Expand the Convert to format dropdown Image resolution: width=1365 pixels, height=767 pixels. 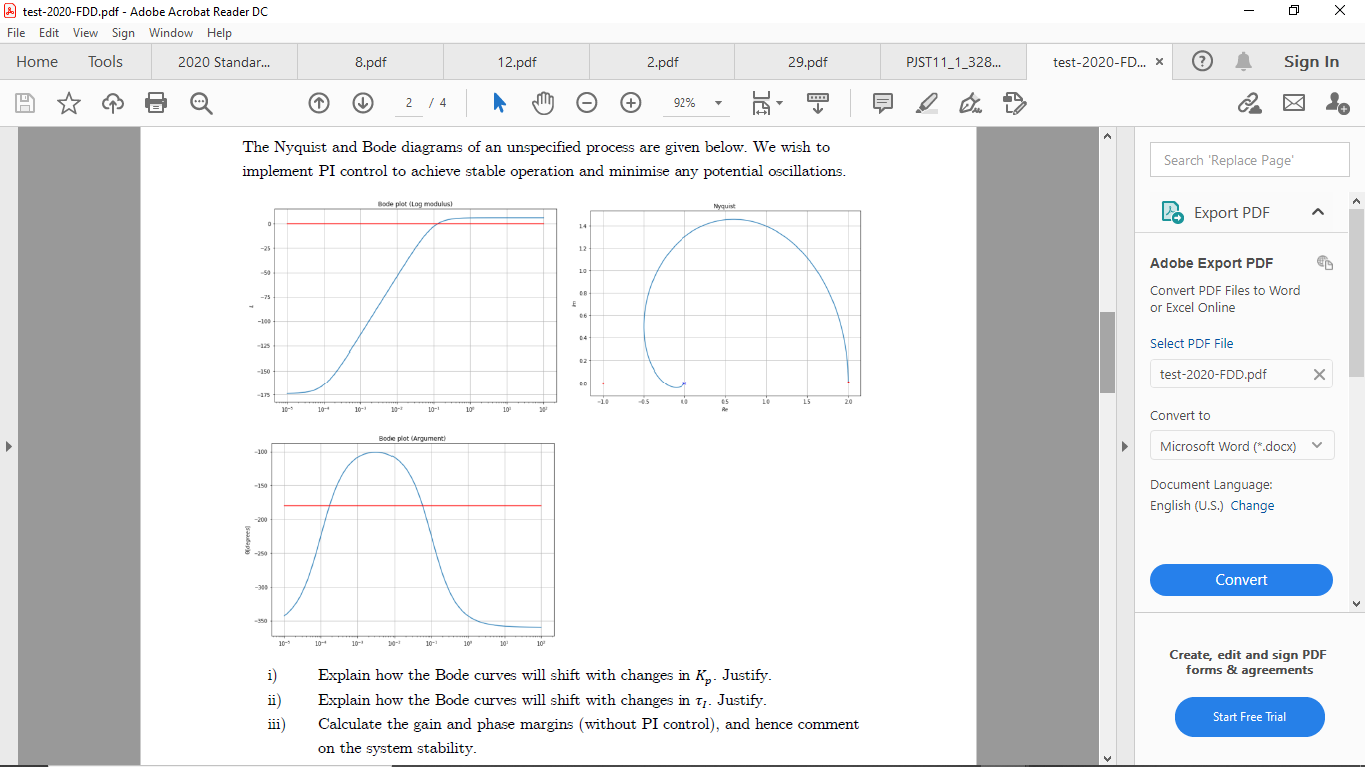[x=1319, y=445]
